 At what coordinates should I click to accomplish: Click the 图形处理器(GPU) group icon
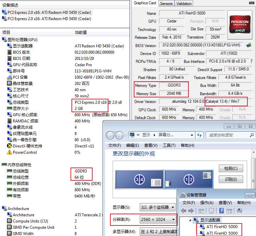[4, 39]
